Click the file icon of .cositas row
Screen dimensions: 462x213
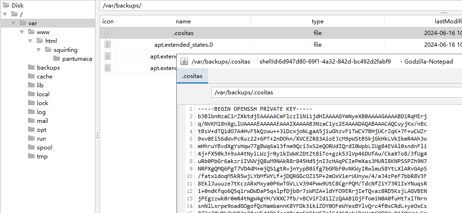[x=108, y=33]
